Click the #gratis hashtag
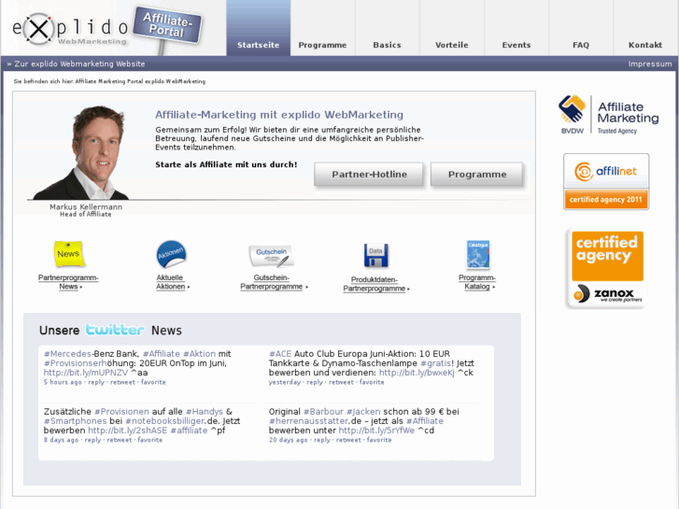The width and height of the screenshot is (679, 509). (435, 363)
